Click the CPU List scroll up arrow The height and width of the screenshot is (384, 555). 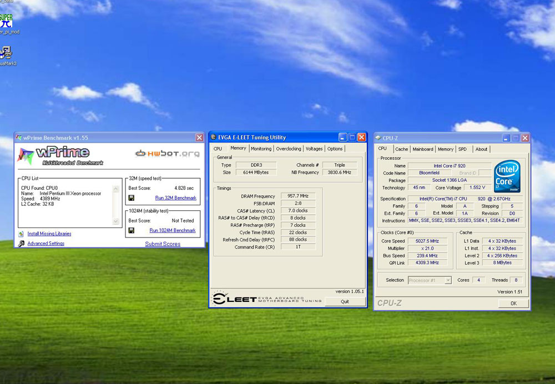coord(116,189)
